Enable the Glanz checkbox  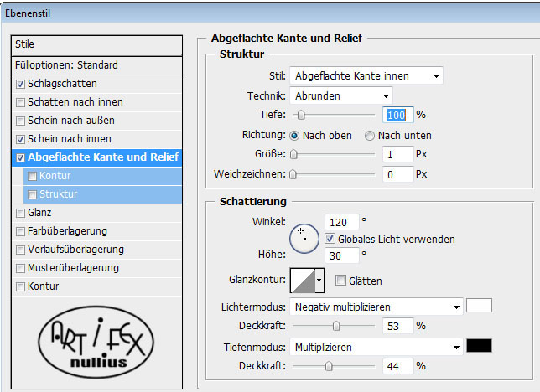pyautogui.click(x=20, y=213)
